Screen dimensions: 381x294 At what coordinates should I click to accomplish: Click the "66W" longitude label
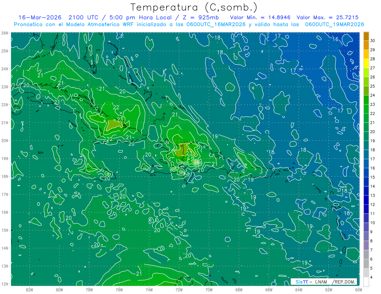269,290
